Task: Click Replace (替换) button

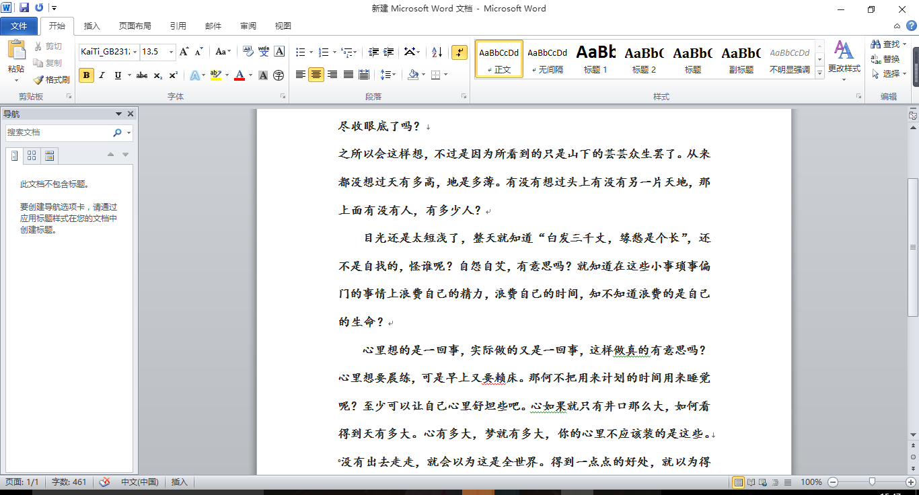Action: pyautogui.click(x=885, y=59)
